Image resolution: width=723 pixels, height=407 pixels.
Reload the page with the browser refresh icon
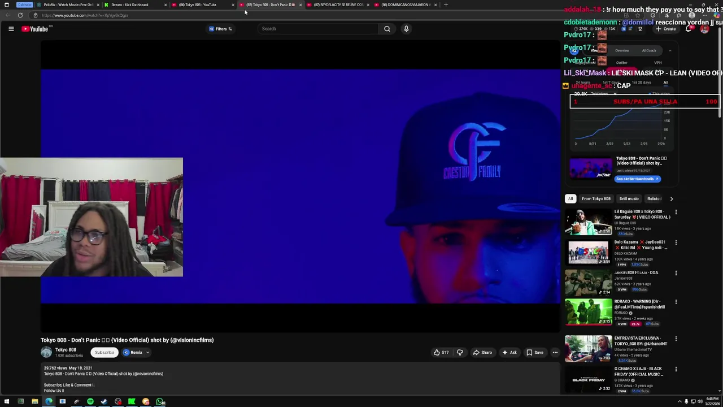(x=20, y=15)
